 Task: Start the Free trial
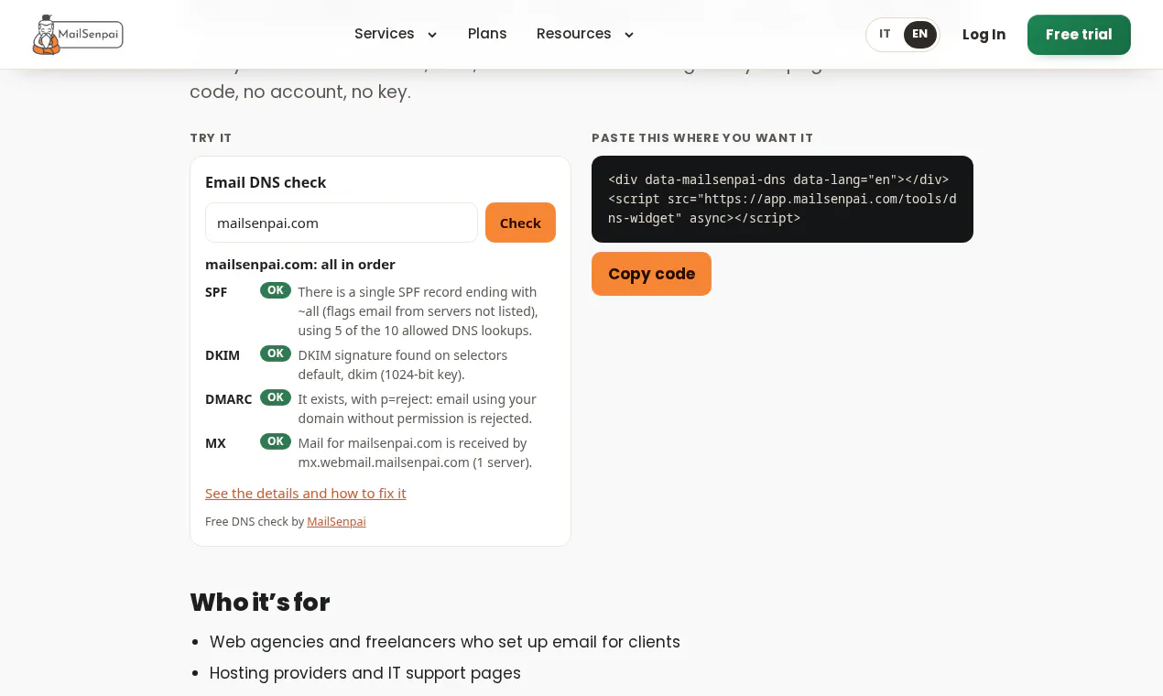click(x=1079, y=35)
